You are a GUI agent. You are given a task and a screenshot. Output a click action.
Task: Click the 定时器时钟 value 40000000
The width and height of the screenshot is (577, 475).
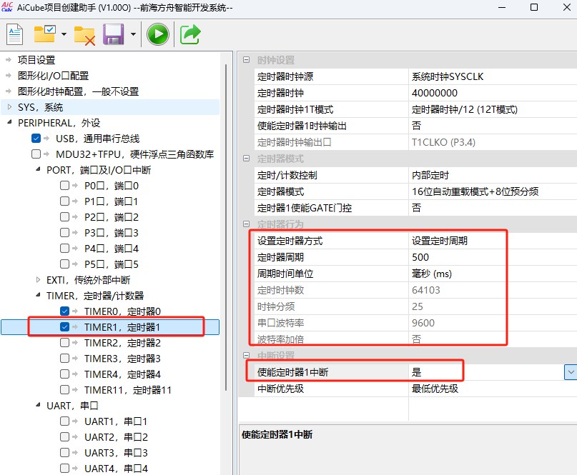pyautogui.click(x=493, y=93)
